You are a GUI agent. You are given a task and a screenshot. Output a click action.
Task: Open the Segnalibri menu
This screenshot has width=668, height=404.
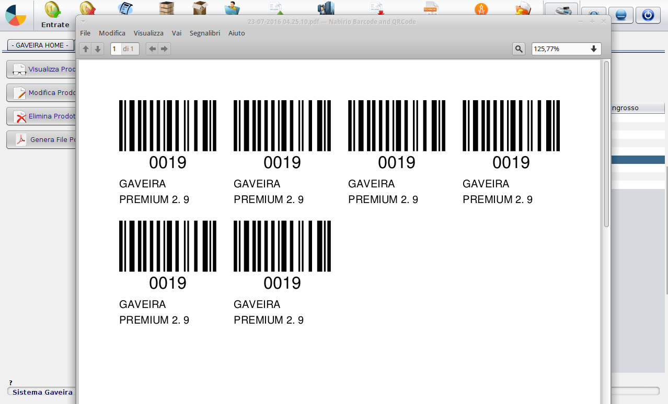pos(205,33)
